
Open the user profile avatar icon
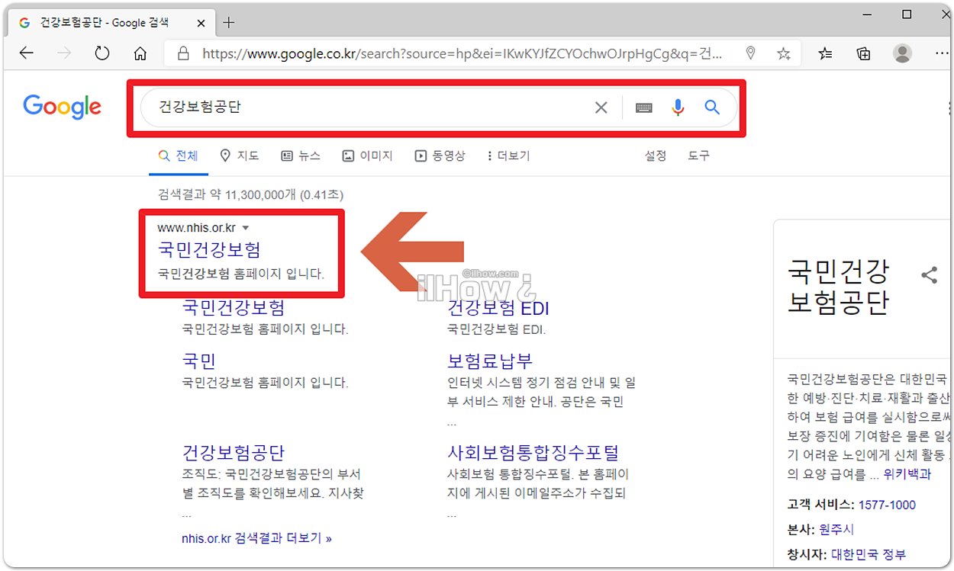(x=902, y=53)
